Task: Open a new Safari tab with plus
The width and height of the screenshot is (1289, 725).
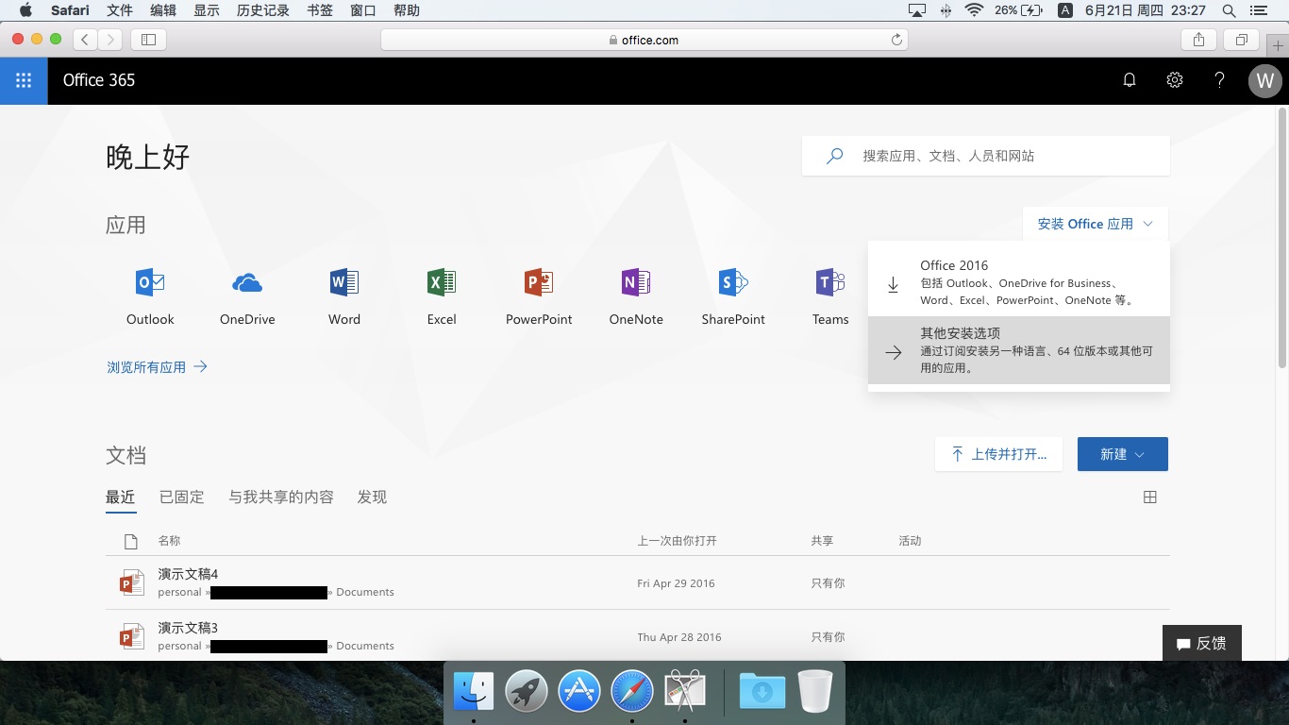Action: tap(1279, 45)
